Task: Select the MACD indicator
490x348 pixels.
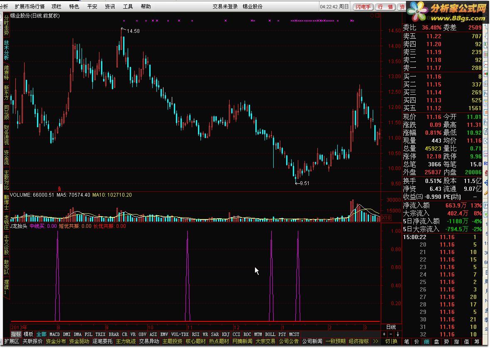Action: click(54, 334)
